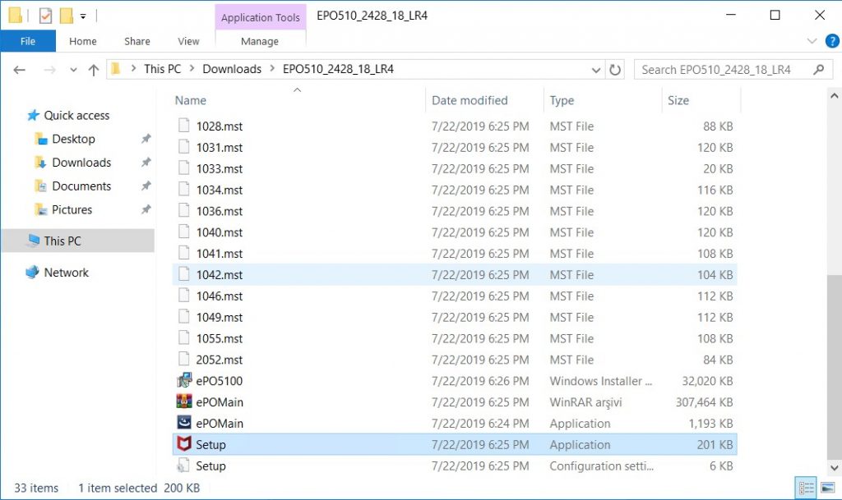Unpin Documents from Quick access

click(x=146, y=186)
